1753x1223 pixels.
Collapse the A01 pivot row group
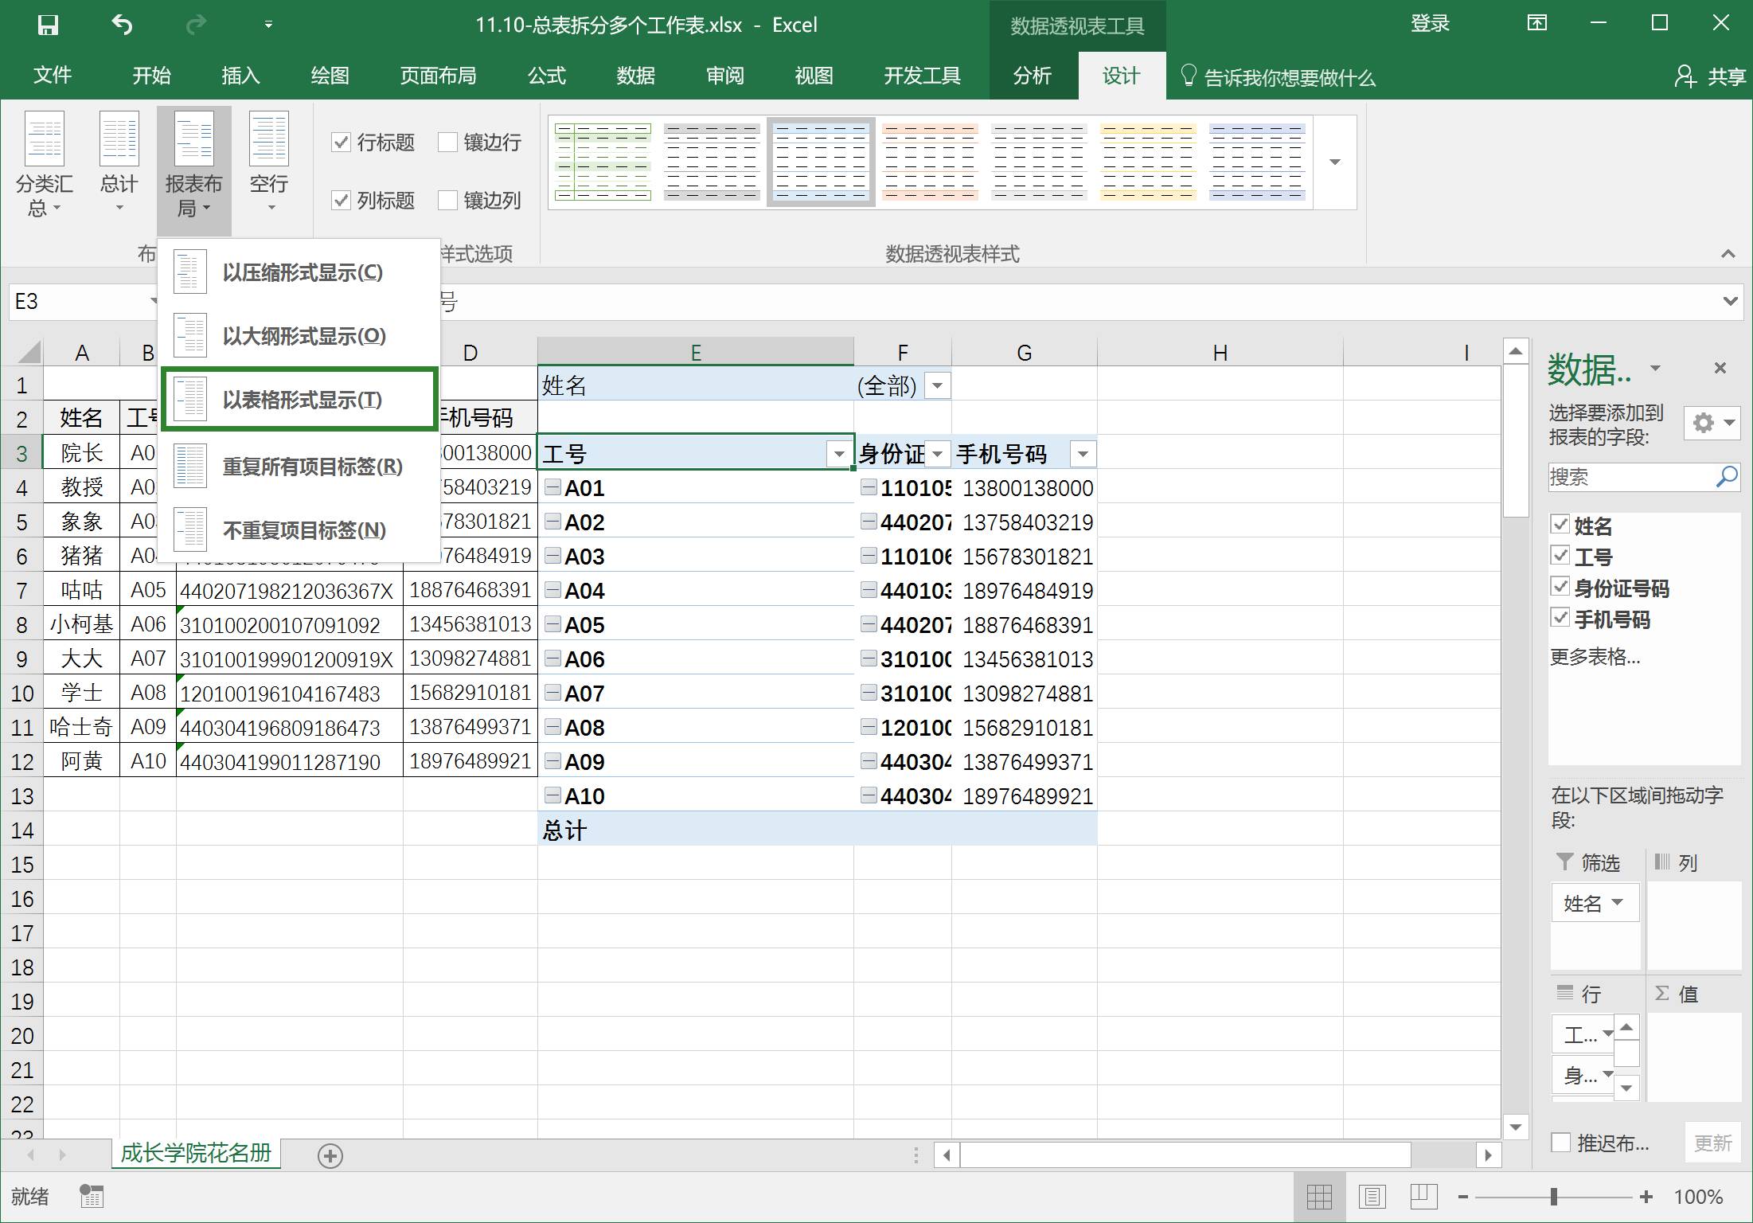[552, 487]
